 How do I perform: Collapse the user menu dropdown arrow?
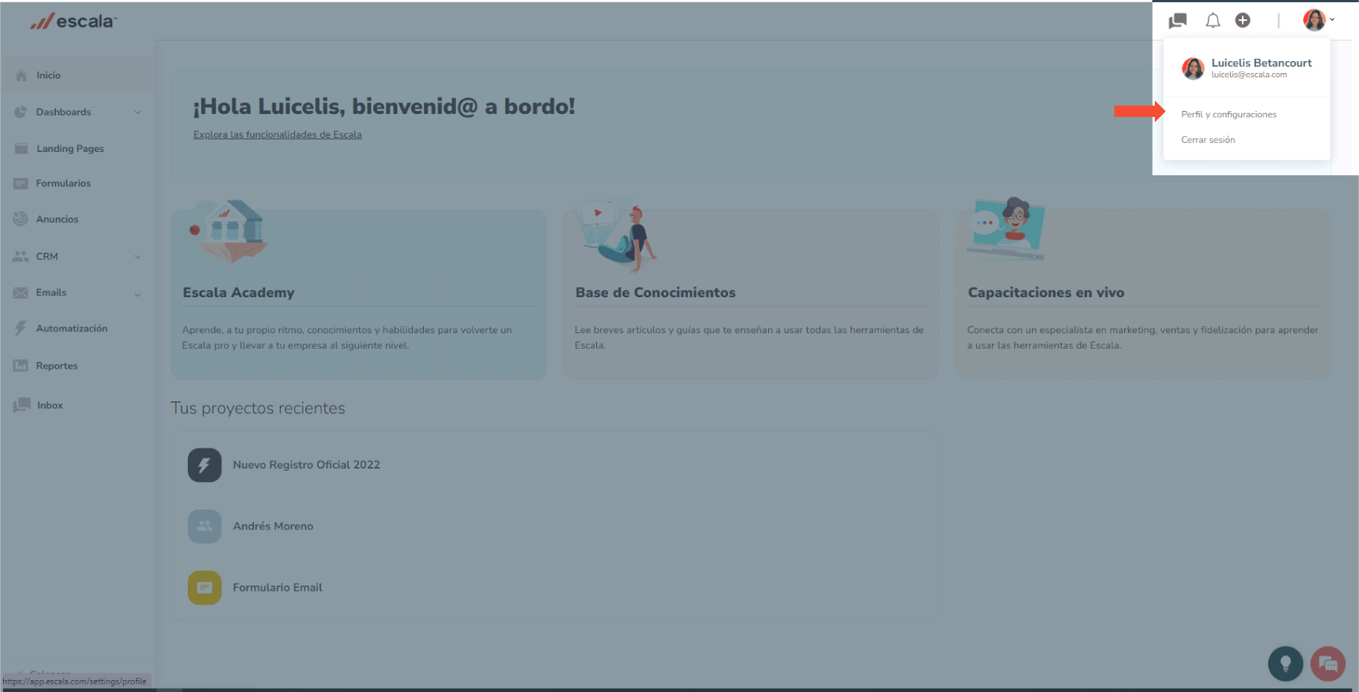1332,20
